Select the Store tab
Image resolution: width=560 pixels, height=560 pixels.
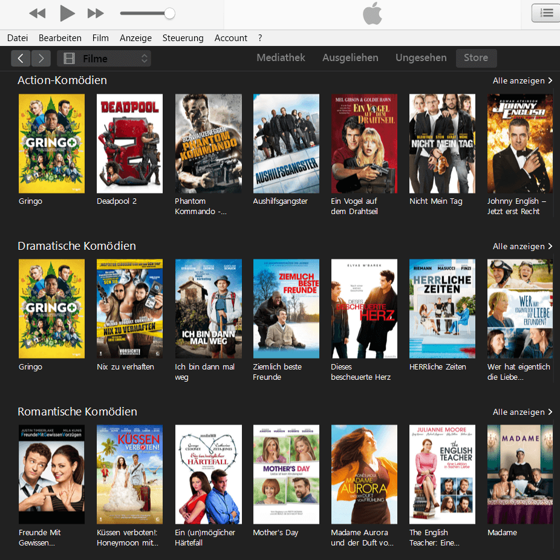click(476, 58)
